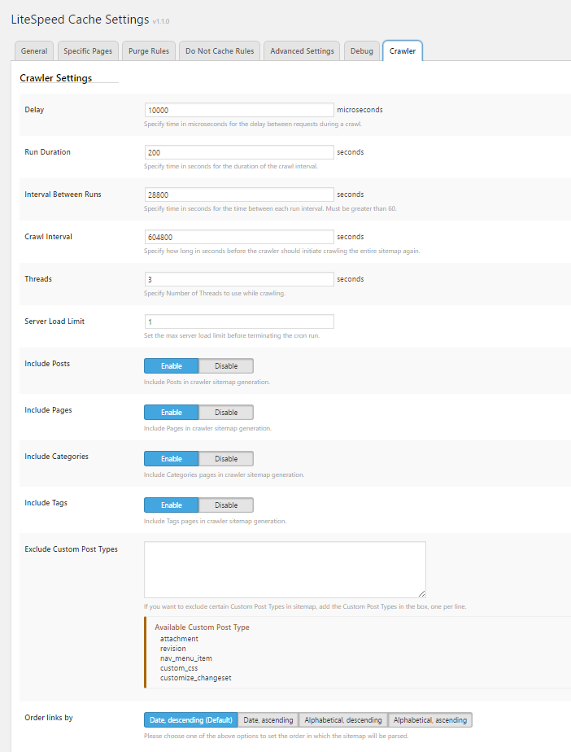
Task: Enable Include Tags option
Action: tap(171, 505)
